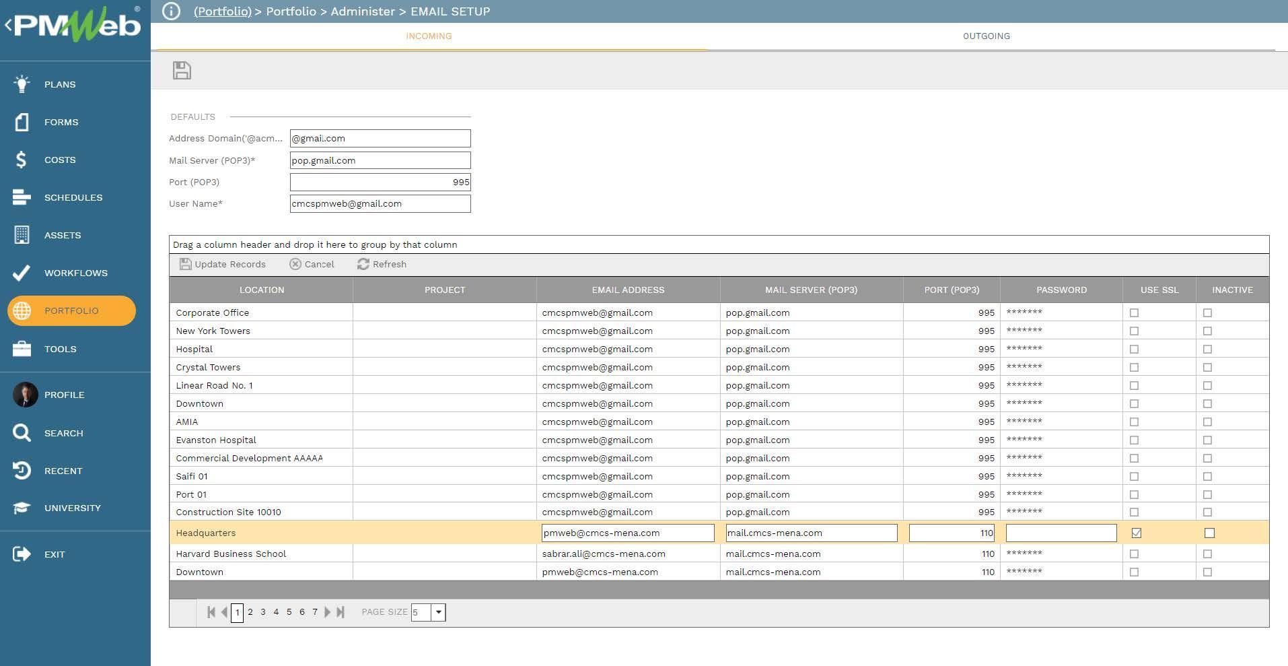This screenshot has height=666, width=1288.
Task: Go to page 7 of grid
Action: point(315,612)
